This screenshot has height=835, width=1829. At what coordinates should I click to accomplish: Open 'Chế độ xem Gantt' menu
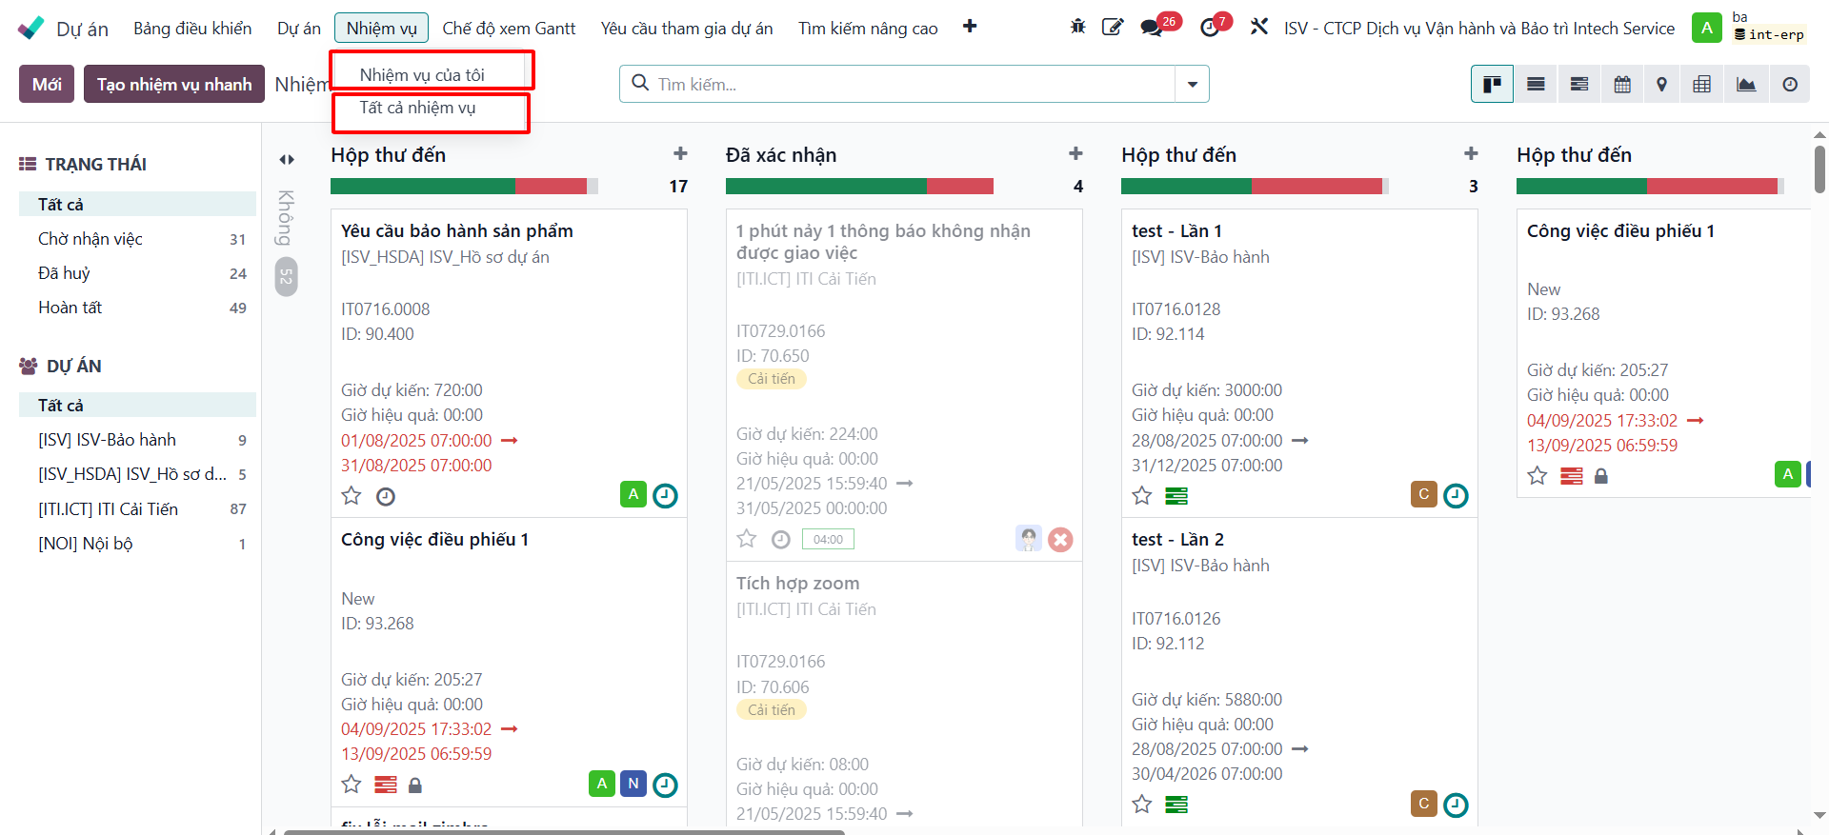[x=509, y=29]
